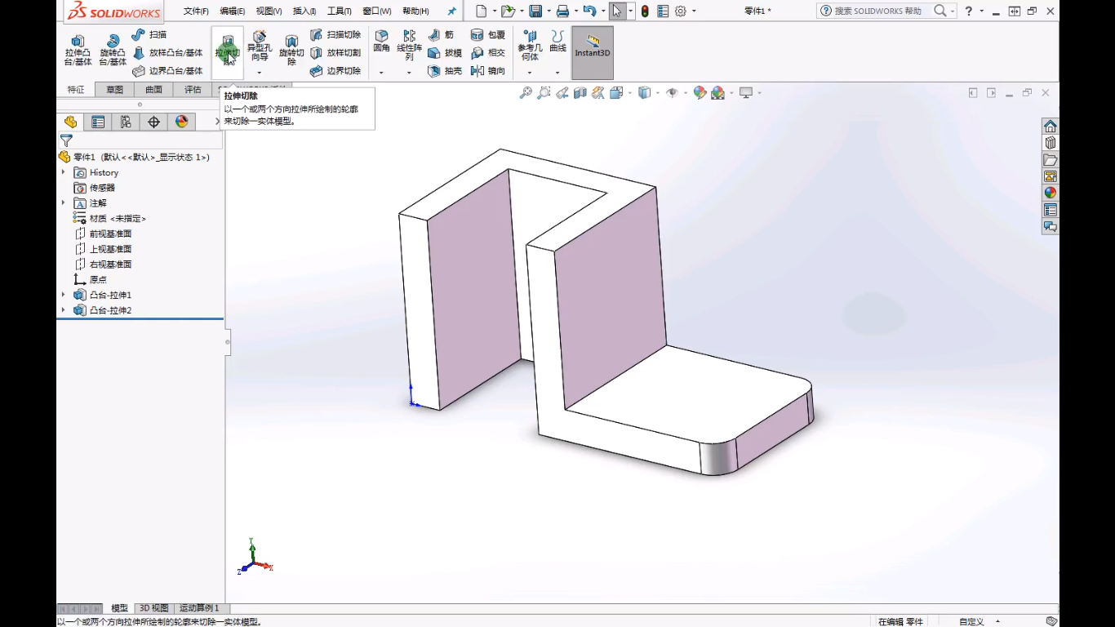The width and height of the screenshot is (1115, 627).
Task: Pin the menu bar with pushpin
Action: [x=452, y=11]
